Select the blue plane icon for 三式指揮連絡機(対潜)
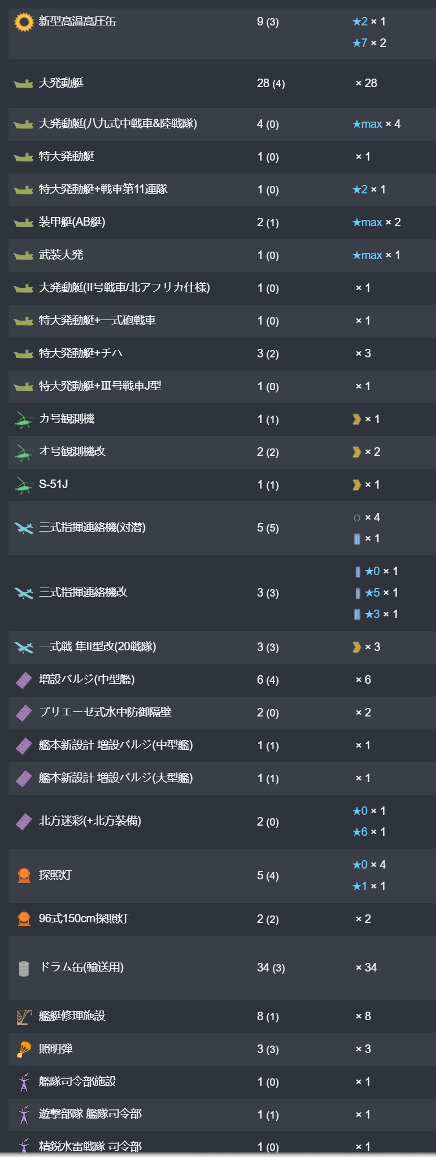 [x=24, y=528]
